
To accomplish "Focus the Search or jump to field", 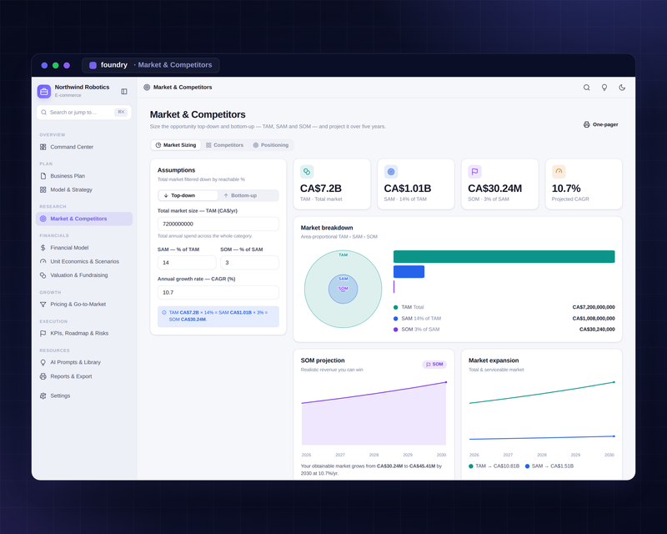I will (x=84, y=113).
